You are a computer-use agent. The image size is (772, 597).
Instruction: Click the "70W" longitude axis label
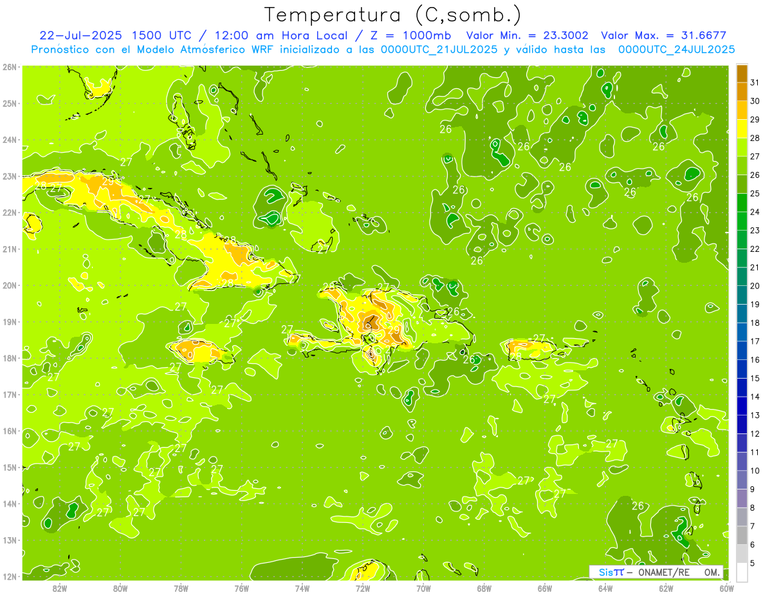coord(423,588)
